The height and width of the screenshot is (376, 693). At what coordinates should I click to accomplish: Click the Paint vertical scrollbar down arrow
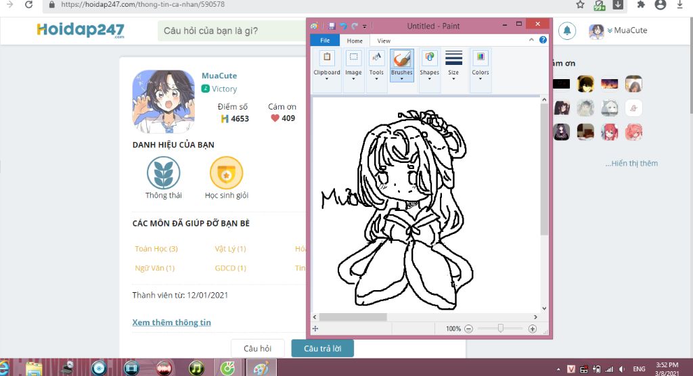[x=544, y=308]
